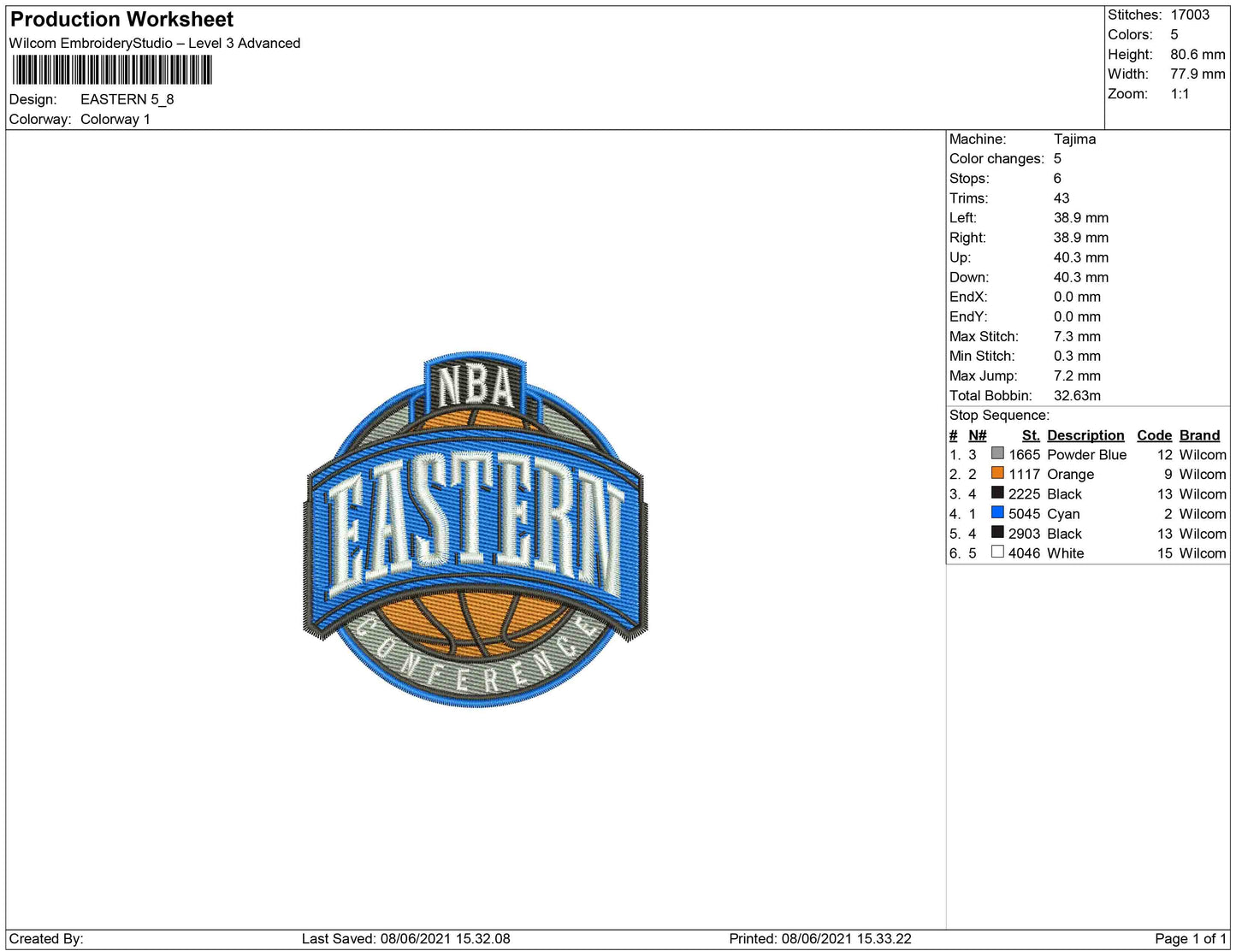Click the Right value 38.9 mm
Viewport: 1236px width, 951px height.
(x=1081, y=237)
